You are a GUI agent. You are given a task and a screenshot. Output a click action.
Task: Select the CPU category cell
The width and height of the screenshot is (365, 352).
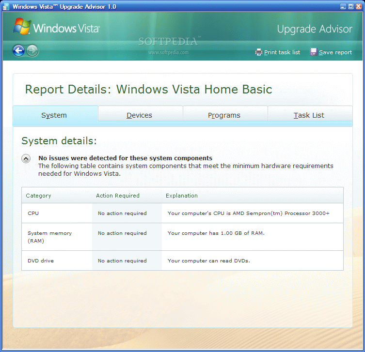point(57,213)
